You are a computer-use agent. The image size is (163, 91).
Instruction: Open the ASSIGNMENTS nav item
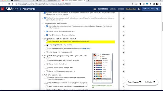click(103, 9)
